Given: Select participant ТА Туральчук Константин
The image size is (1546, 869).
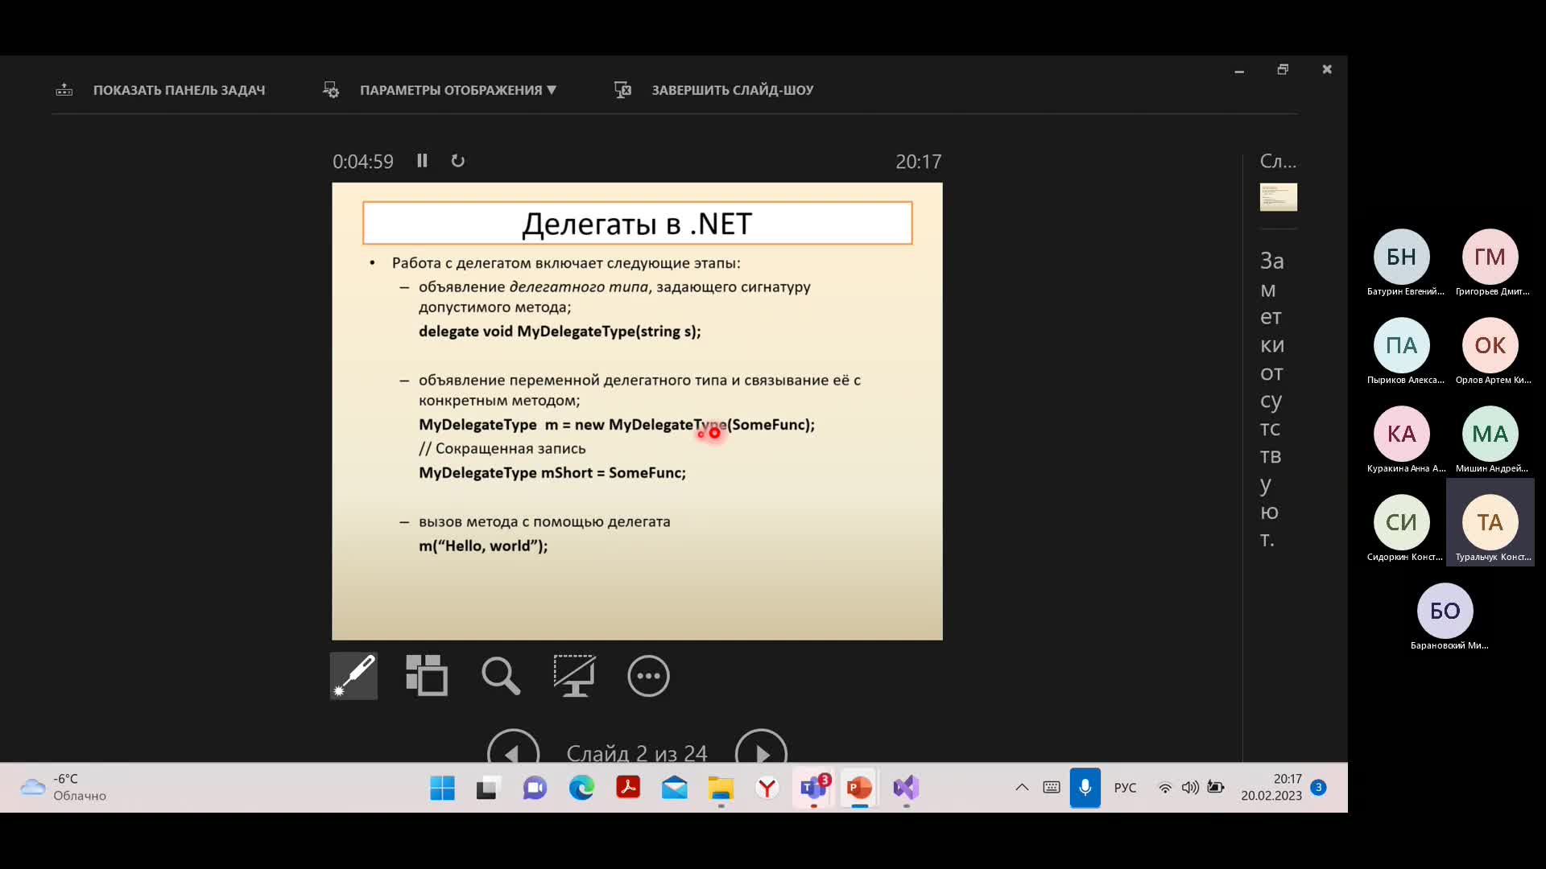Looking at the screenshot, I should (x=1490, y=523).
